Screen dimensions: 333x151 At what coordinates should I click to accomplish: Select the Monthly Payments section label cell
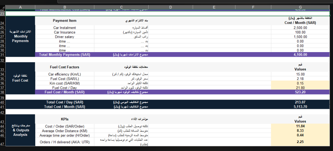pos(20,36)
